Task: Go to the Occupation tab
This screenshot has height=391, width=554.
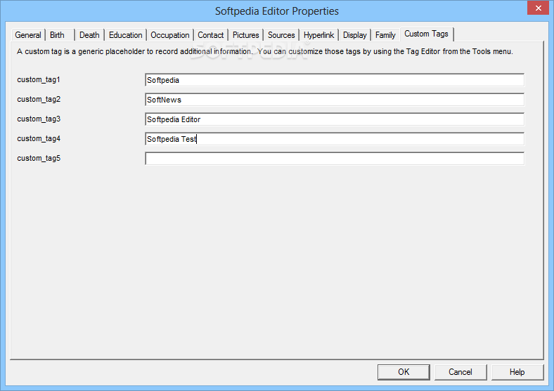Action: tap(170, 35)
